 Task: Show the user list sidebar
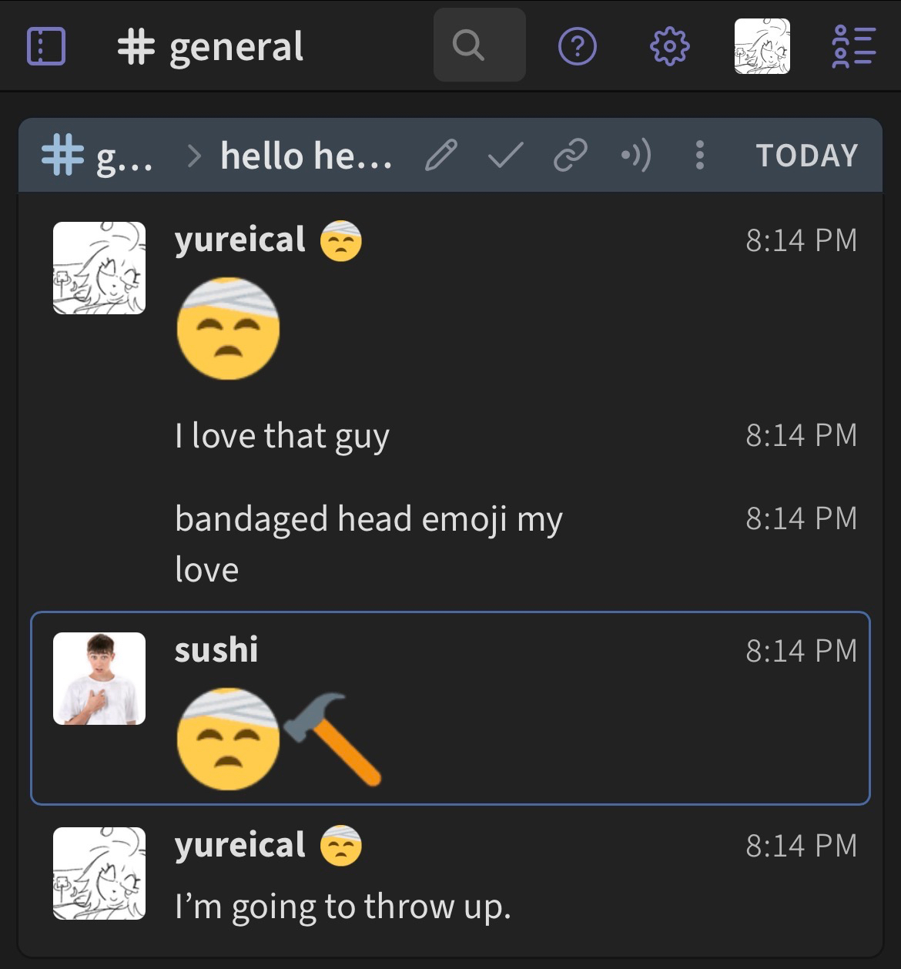pos(853,47)
